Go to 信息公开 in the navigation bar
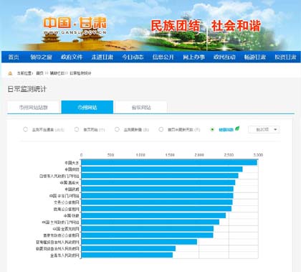The width and height of the screenshot is (301, 272). coord(163,57)
